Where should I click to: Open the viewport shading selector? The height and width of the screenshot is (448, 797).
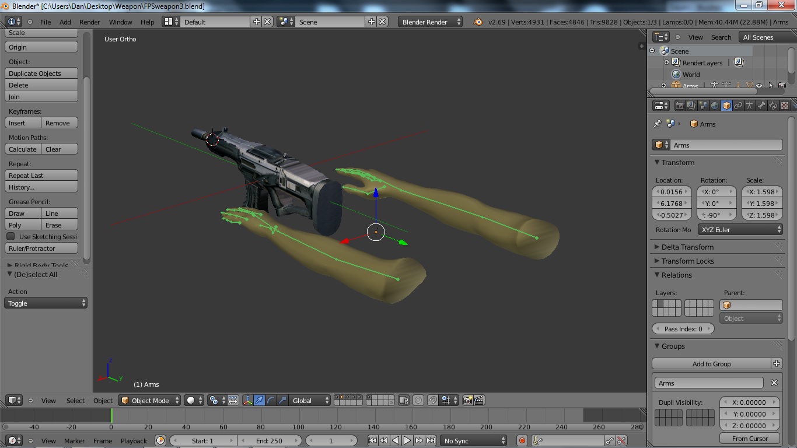[x=194, y=400]
